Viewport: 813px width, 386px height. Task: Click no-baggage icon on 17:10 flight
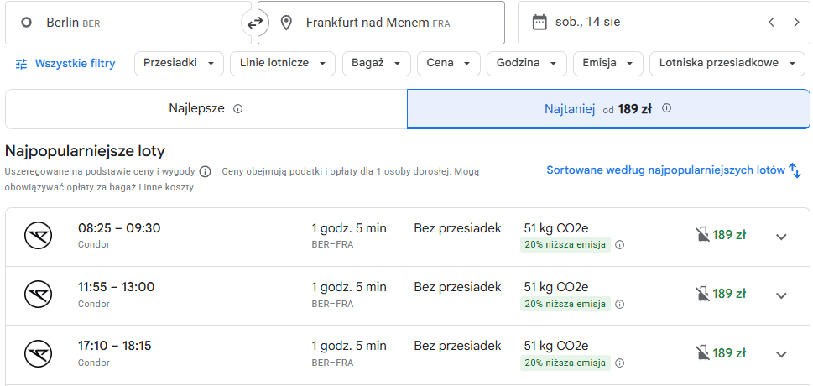(702, 353)
